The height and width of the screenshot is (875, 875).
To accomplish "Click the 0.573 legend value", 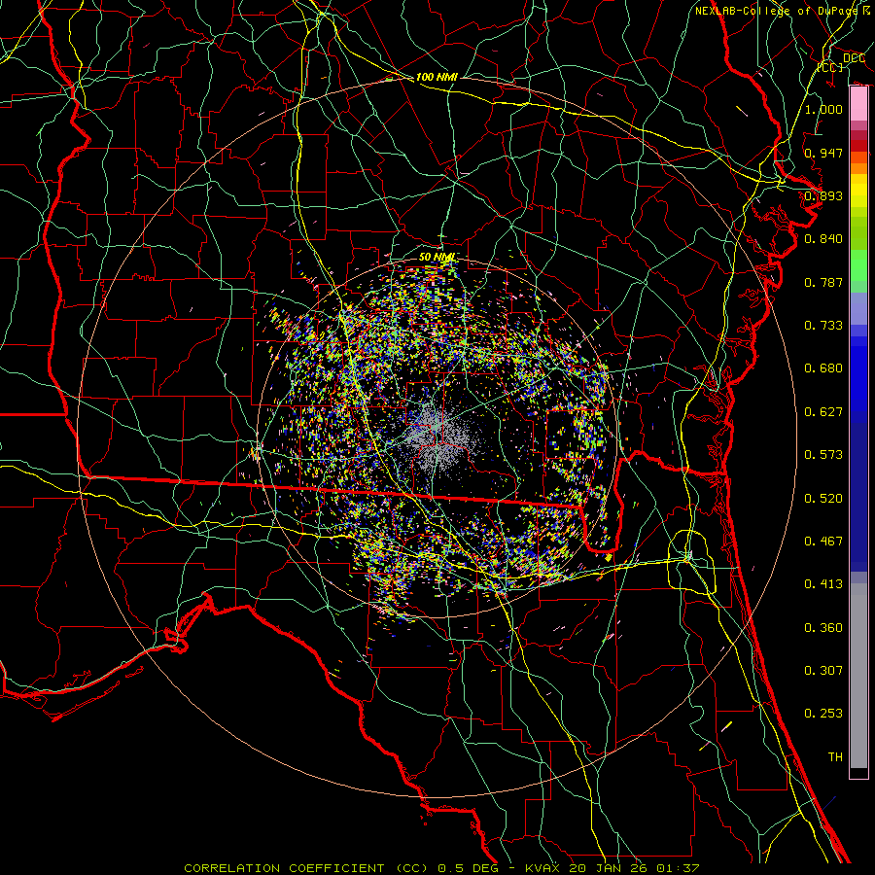I will tap(823, 455).
